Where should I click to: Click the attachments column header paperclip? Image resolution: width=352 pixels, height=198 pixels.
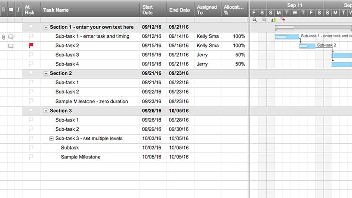(x=4, y=10)
